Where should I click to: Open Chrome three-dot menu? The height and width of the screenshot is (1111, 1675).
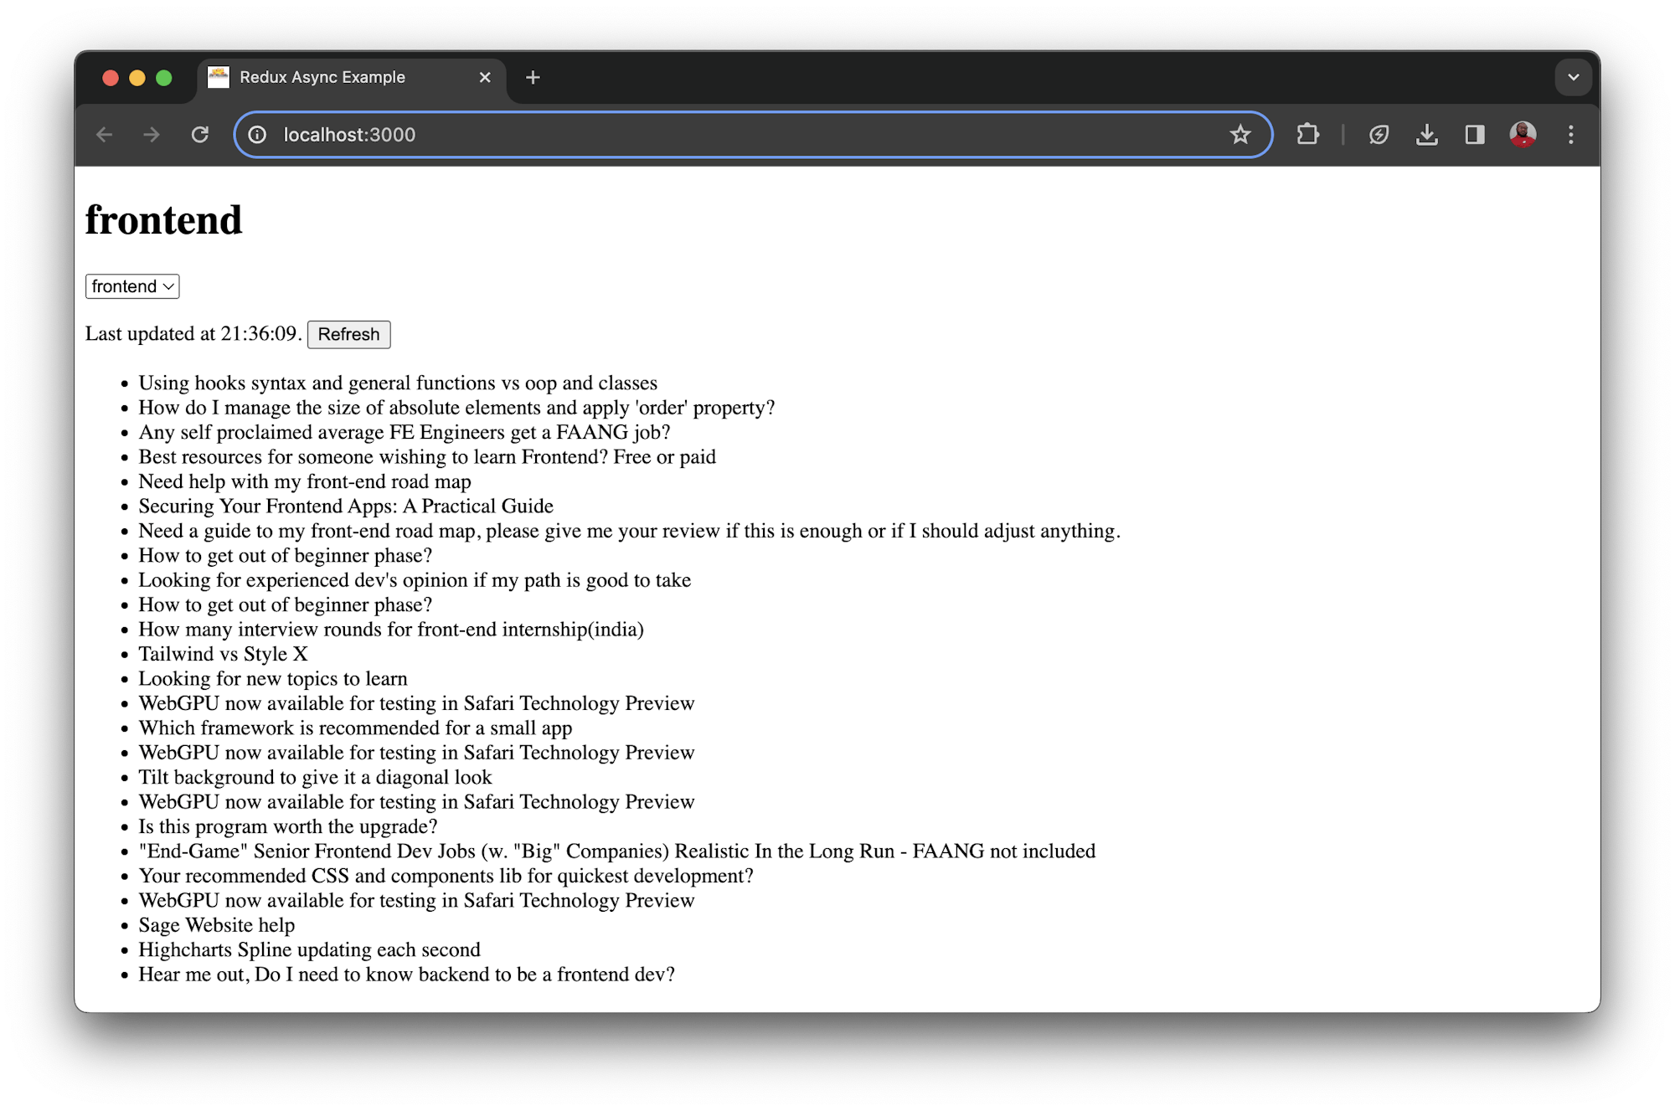click(x=1571, y=135)
